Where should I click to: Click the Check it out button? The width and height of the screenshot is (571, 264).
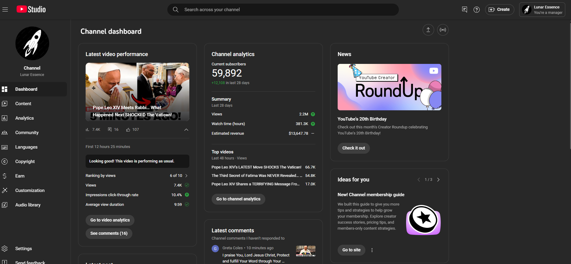click(x=354, y=148)
